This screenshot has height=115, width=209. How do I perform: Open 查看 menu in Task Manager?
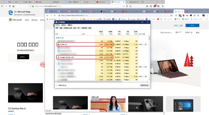tap(70, 25)
